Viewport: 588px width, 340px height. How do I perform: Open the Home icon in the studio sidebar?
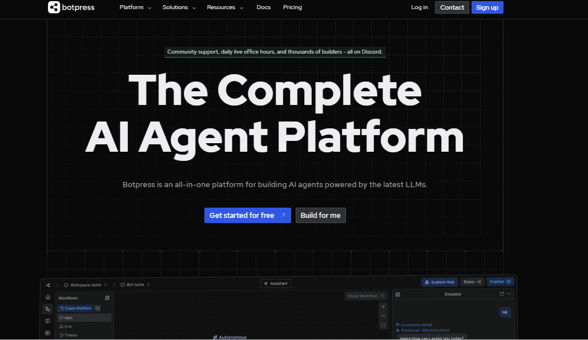[x=47, y=297]
